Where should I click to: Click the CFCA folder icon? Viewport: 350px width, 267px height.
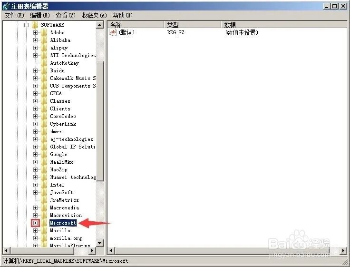[44, 93]
